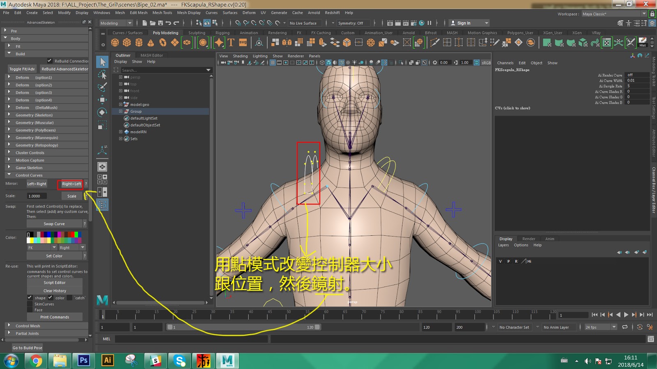Click the Left>Right mirror button
This screenshot has width=657, height=369.
[x=37, y=184]
